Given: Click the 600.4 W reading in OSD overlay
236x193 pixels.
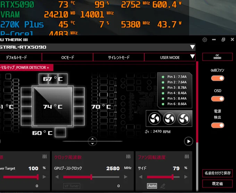Looking at the screenshot, I should (167, 5).
